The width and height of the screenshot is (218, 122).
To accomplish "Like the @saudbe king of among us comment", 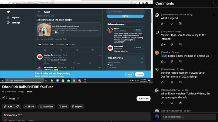I will click(x=162, y=61).
